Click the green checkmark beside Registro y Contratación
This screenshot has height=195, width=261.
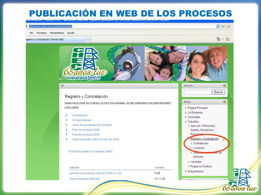[223, 139]
